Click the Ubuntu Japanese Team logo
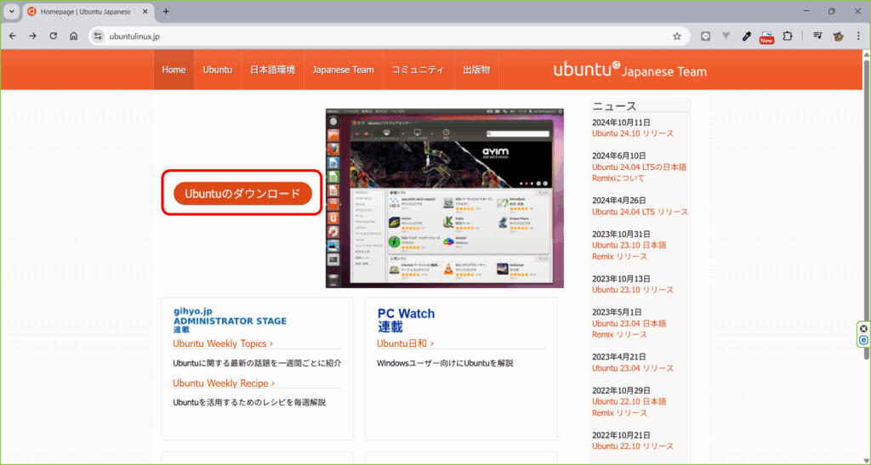Image resolution: width=871 pixels, height=465 pixels. (x=630, y=70)
